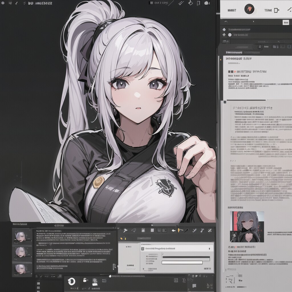Click the round red-leaf logo icon

pos(249,9)
